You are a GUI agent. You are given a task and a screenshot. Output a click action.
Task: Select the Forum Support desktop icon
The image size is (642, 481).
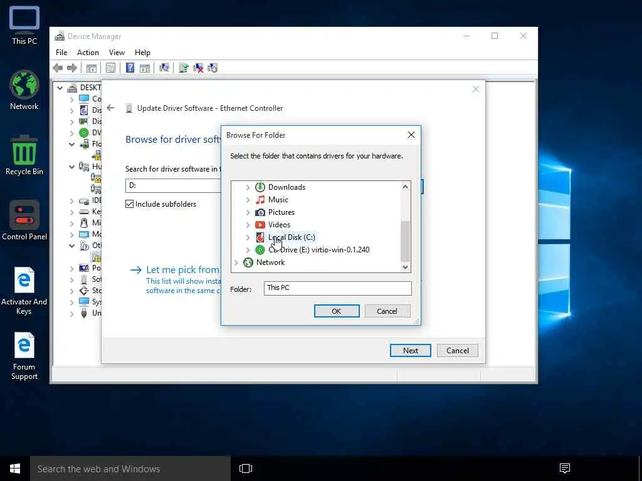[x=24, y=356]
